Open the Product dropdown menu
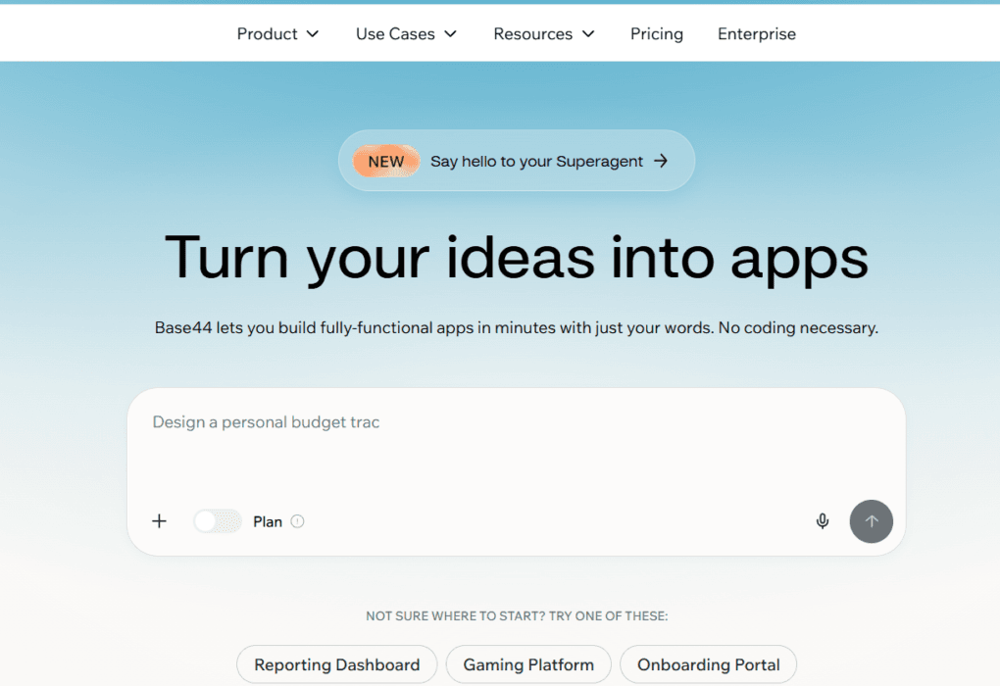This screenshot has height=686, width=1000. click(268, 34)
